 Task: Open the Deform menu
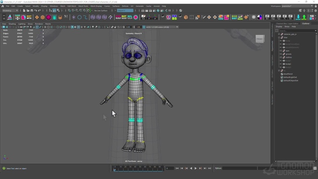(125, 6)
